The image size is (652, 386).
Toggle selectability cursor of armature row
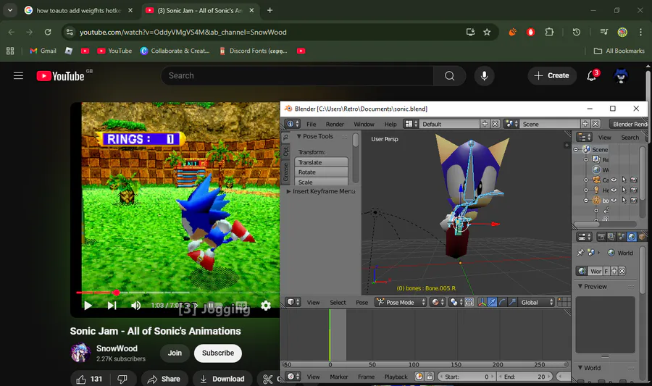pos(624,201)
